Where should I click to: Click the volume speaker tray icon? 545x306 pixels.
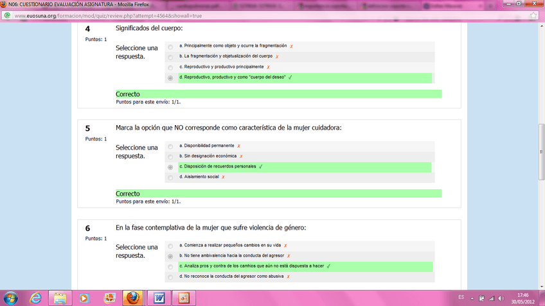pos(501,298)
